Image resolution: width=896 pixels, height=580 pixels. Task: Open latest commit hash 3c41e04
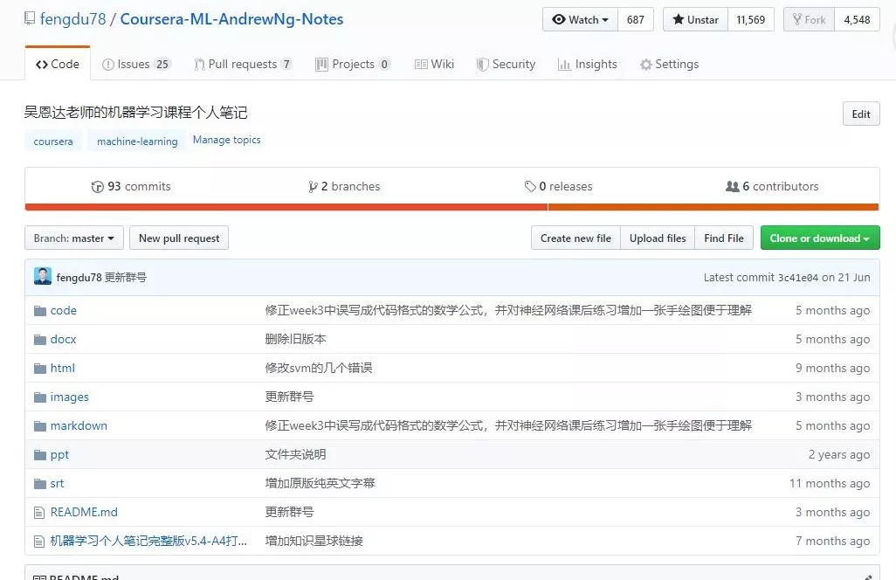797,278
